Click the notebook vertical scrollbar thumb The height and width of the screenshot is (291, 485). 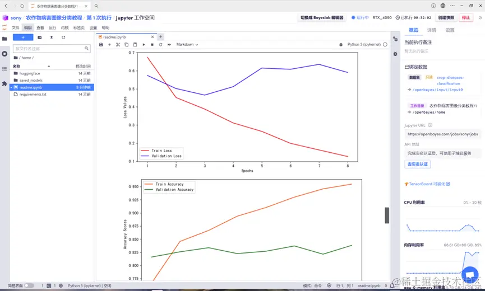coord(387,215)
